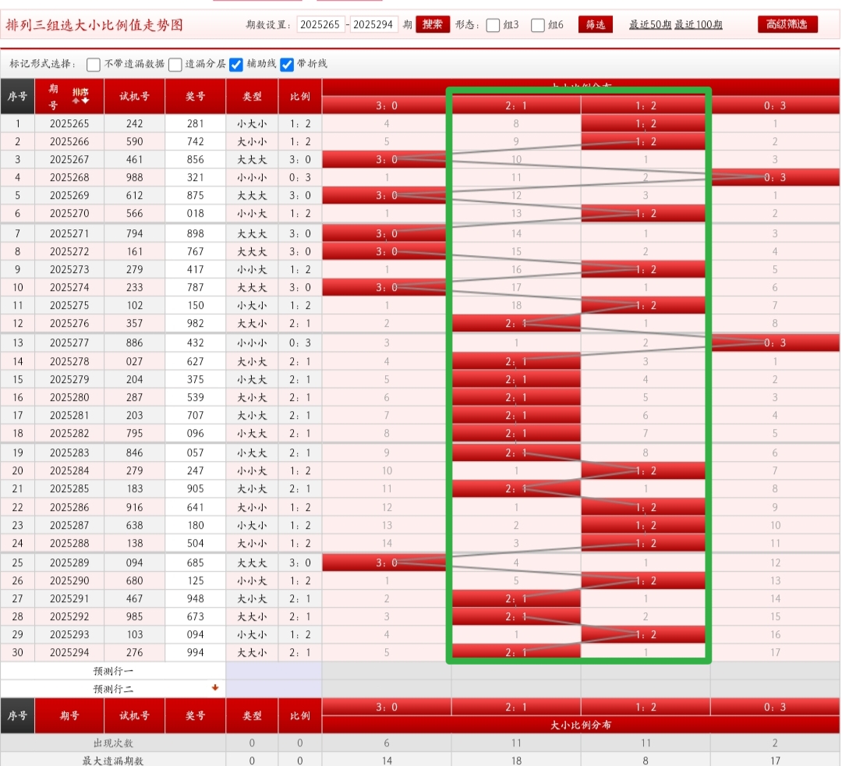Enable the 组3 checkbox

pos(493,25)
